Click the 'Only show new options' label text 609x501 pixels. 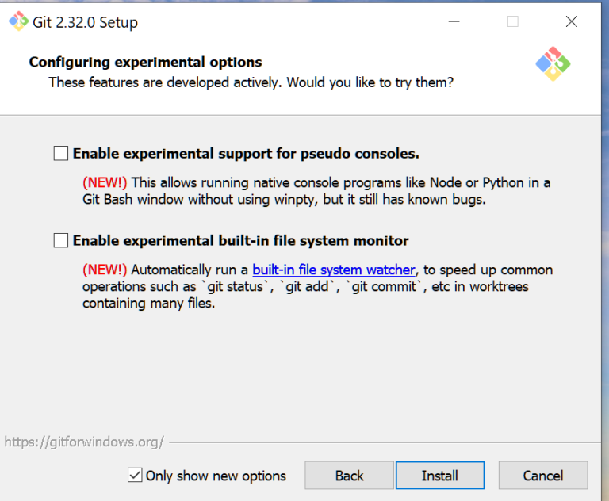[216, 476]
